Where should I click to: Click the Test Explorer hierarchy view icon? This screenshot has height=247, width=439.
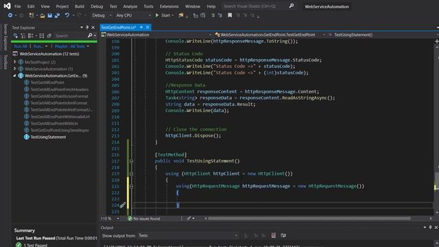23,36
